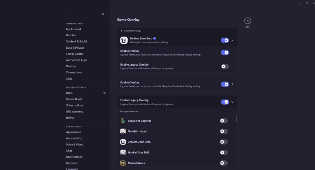Enable the Genshin Impact per-game override toggle
The image size is (315, 170).
[224, 132]
